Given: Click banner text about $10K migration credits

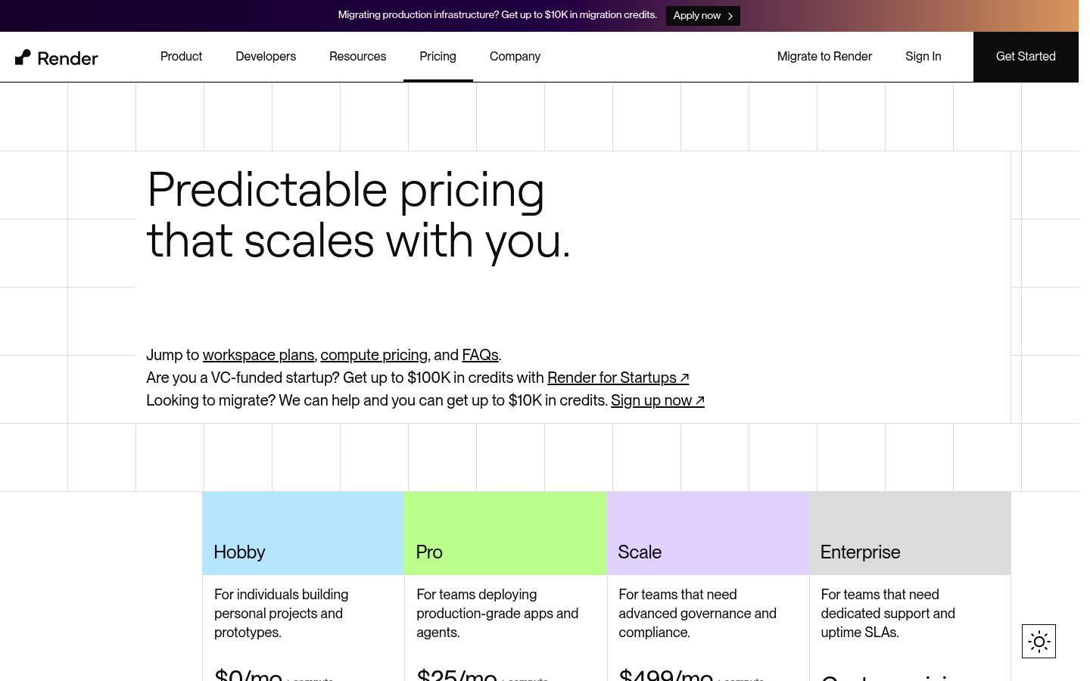Looking at the screenshot, I should (x=497, y=15).
